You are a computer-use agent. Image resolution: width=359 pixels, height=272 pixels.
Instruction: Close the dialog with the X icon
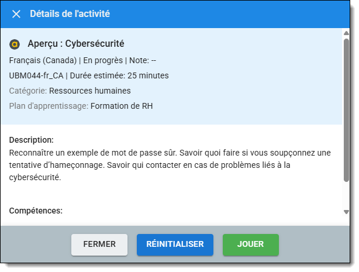coord(16,14)
